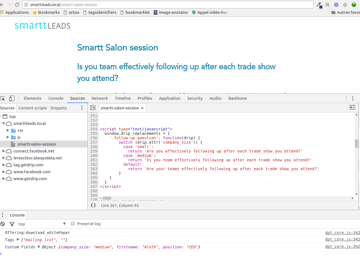
Task: Pretty print the source with the braces icon
Action: [x=93, y=205]
